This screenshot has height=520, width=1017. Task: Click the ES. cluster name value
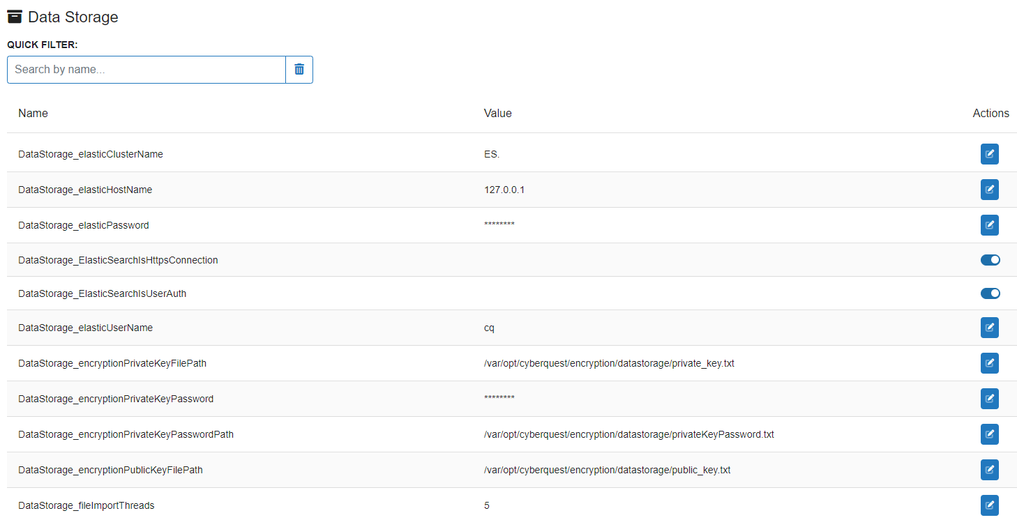pos(492,154)
